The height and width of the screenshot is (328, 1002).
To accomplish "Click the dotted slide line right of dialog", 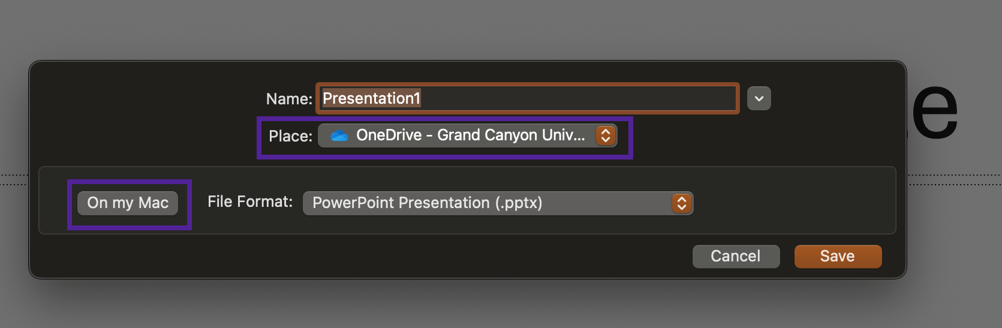I will click(x=954, y=180).
